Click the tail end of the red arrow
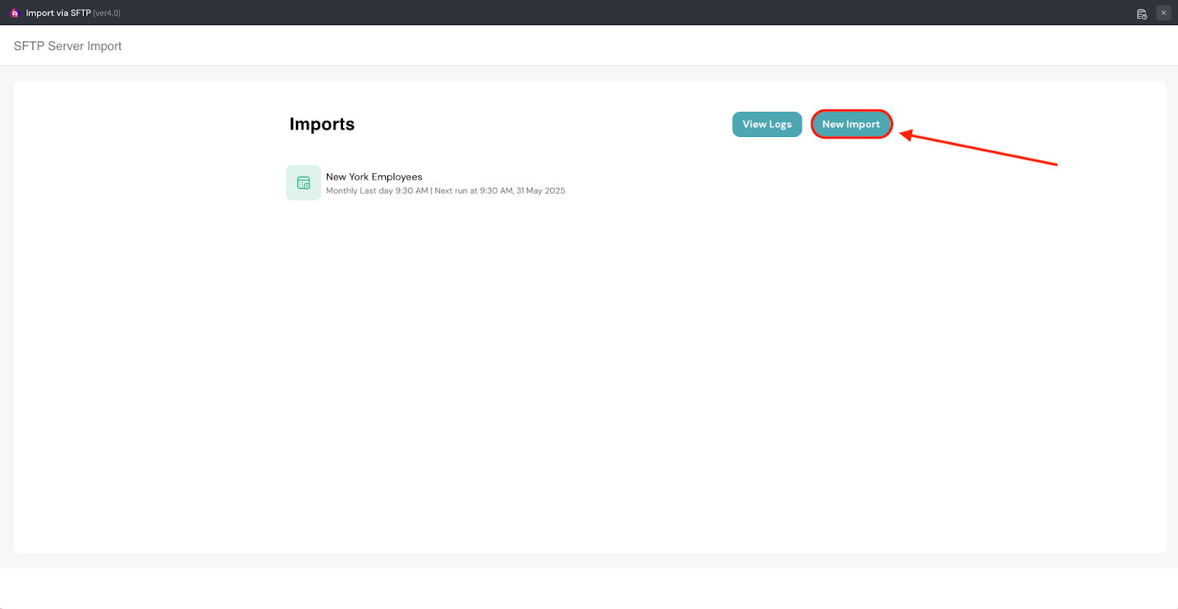This screenshot has width=1178, height=609. [1054, 163]
